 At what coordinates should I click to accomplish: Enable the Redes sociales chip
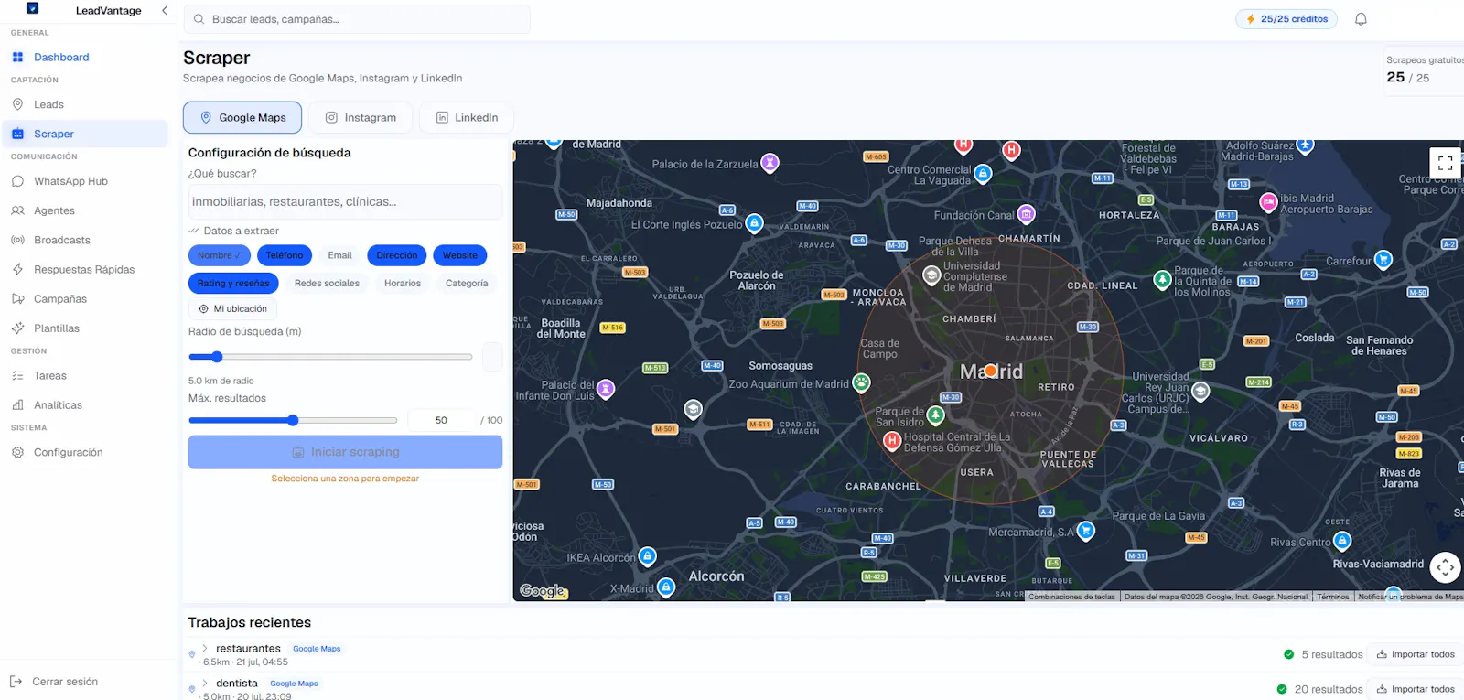pos(327,283)
